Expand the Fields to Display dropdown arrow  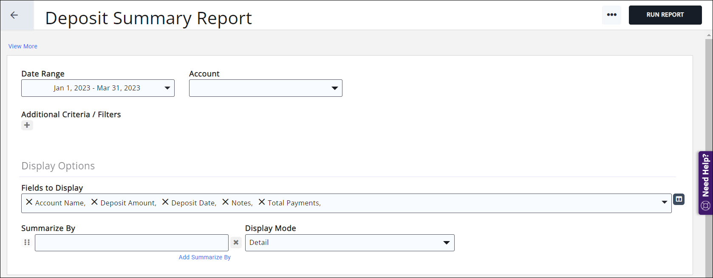point(664,202)
